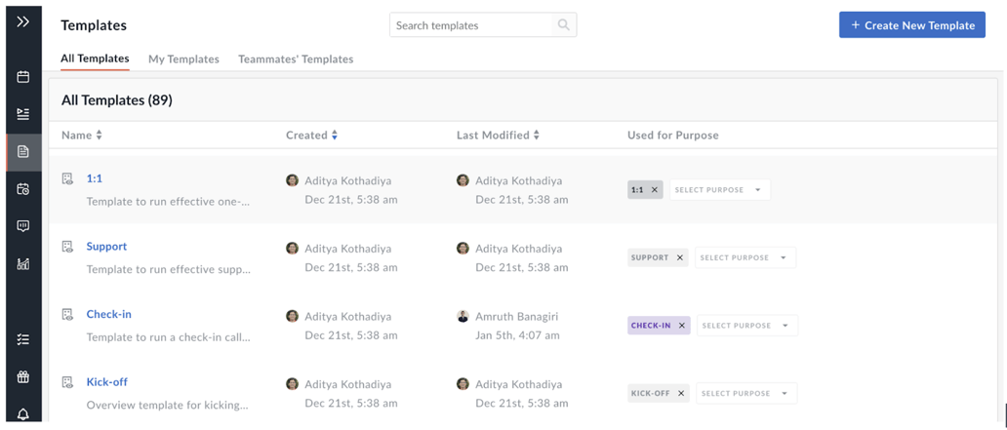
Task: Sort templates by Created column
Action: tap(311, 136)
